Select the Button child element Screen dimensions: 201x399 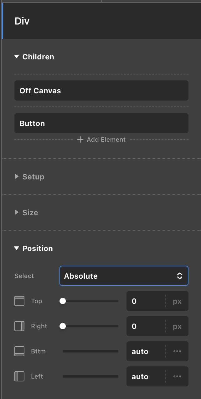click(x=101, y=123)
